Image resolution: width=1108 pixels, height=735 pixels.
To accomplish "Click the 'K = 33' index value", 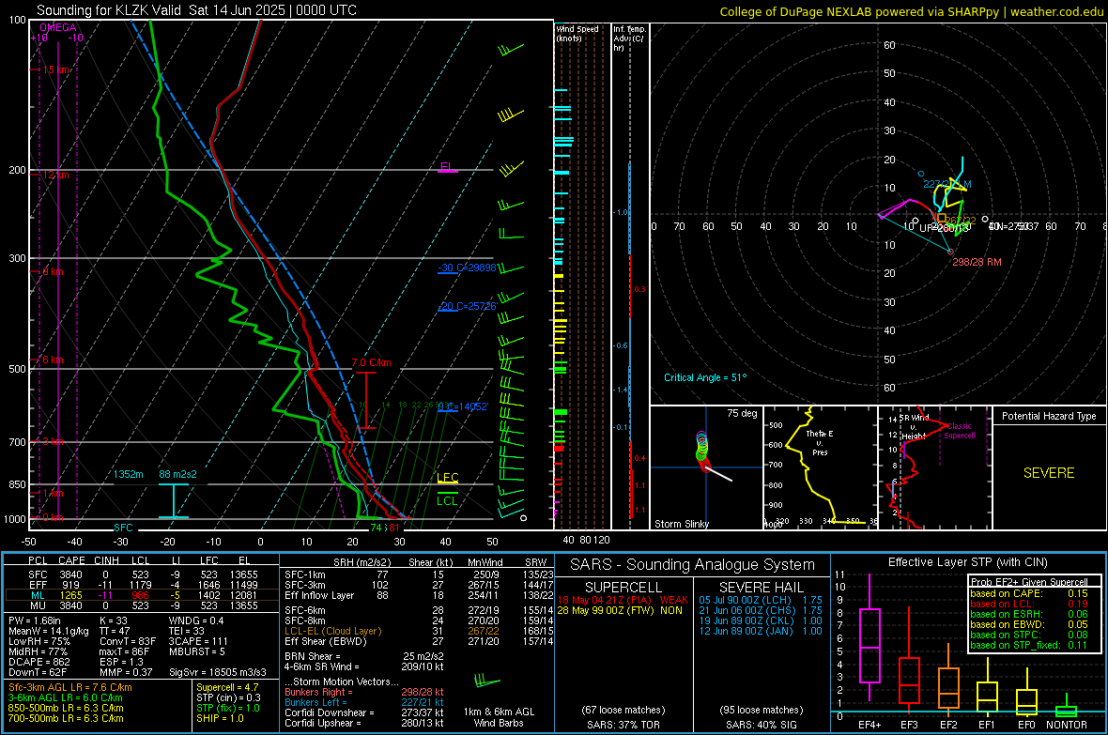I will [114, 620].
